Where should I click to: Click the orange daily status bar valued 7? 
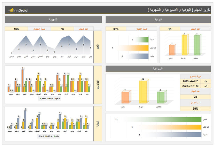coord(133,48)
